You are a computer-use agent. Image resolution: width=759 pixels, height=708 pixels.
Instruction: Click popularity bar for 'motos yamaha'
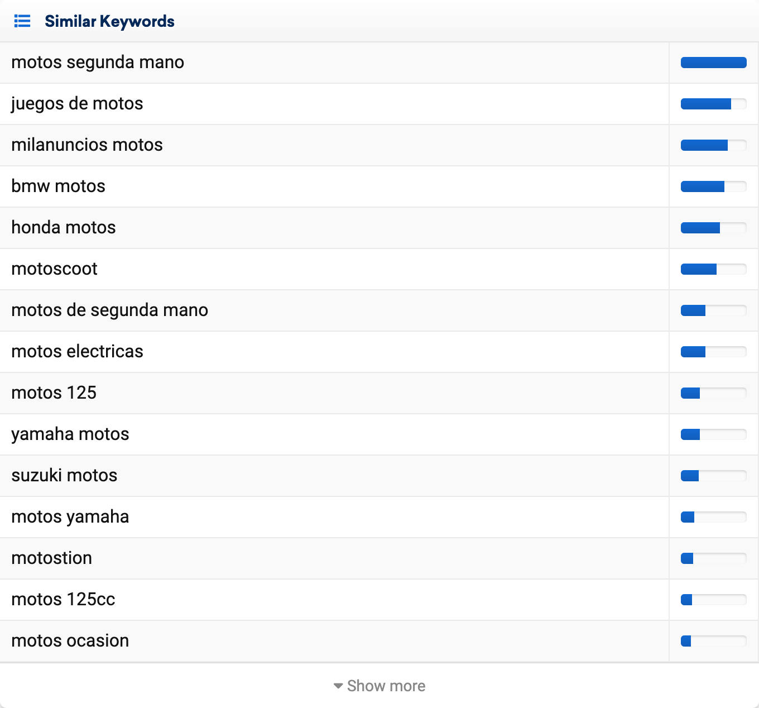713,517
